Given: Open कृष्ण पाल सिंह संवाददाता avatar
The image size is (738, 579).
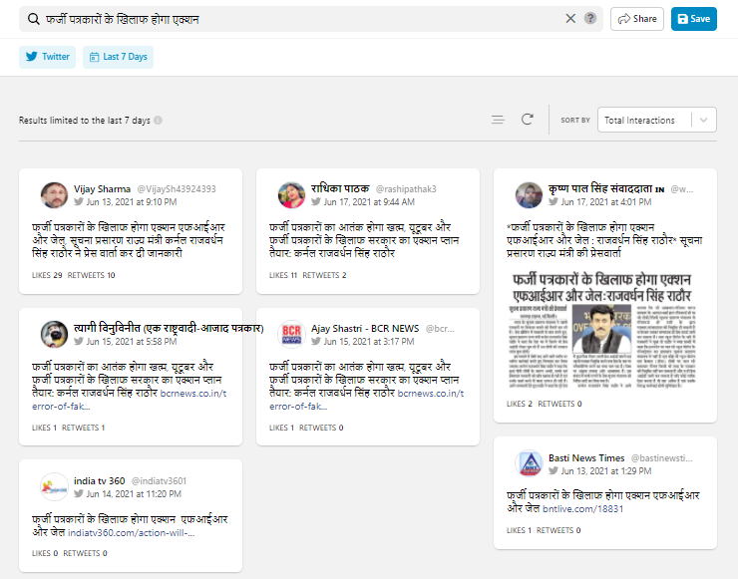Looking at the screenshot, I should pyautogui.click(x=529, y=195).
